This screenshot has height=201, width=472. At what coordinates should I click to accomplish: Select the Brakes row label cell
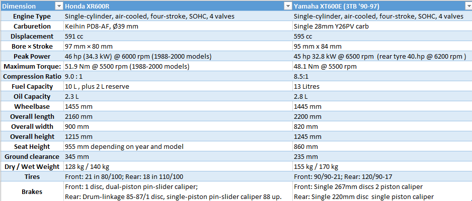tap(32, 191)
